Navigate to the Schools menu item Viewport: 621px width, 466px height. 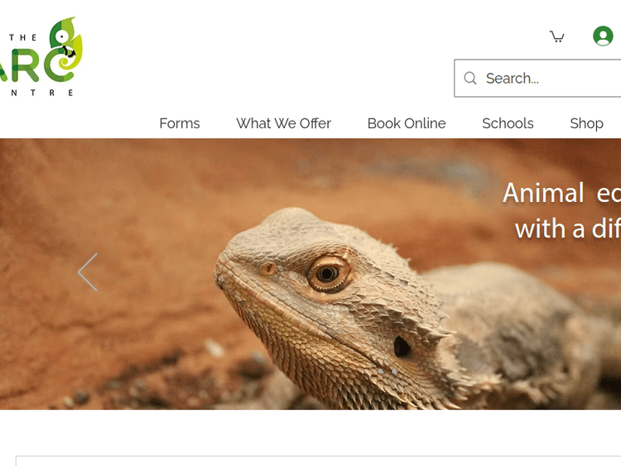[x=508, y=123]
